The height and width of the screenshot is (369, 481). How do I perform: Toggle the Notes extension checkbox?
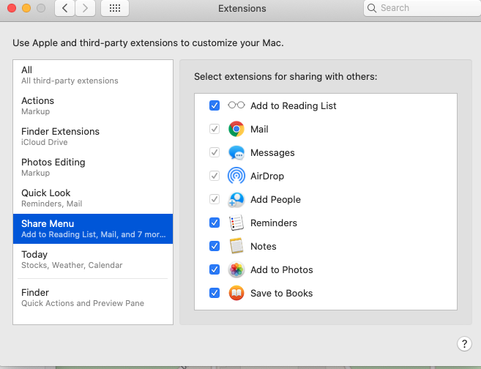(215, 246)
